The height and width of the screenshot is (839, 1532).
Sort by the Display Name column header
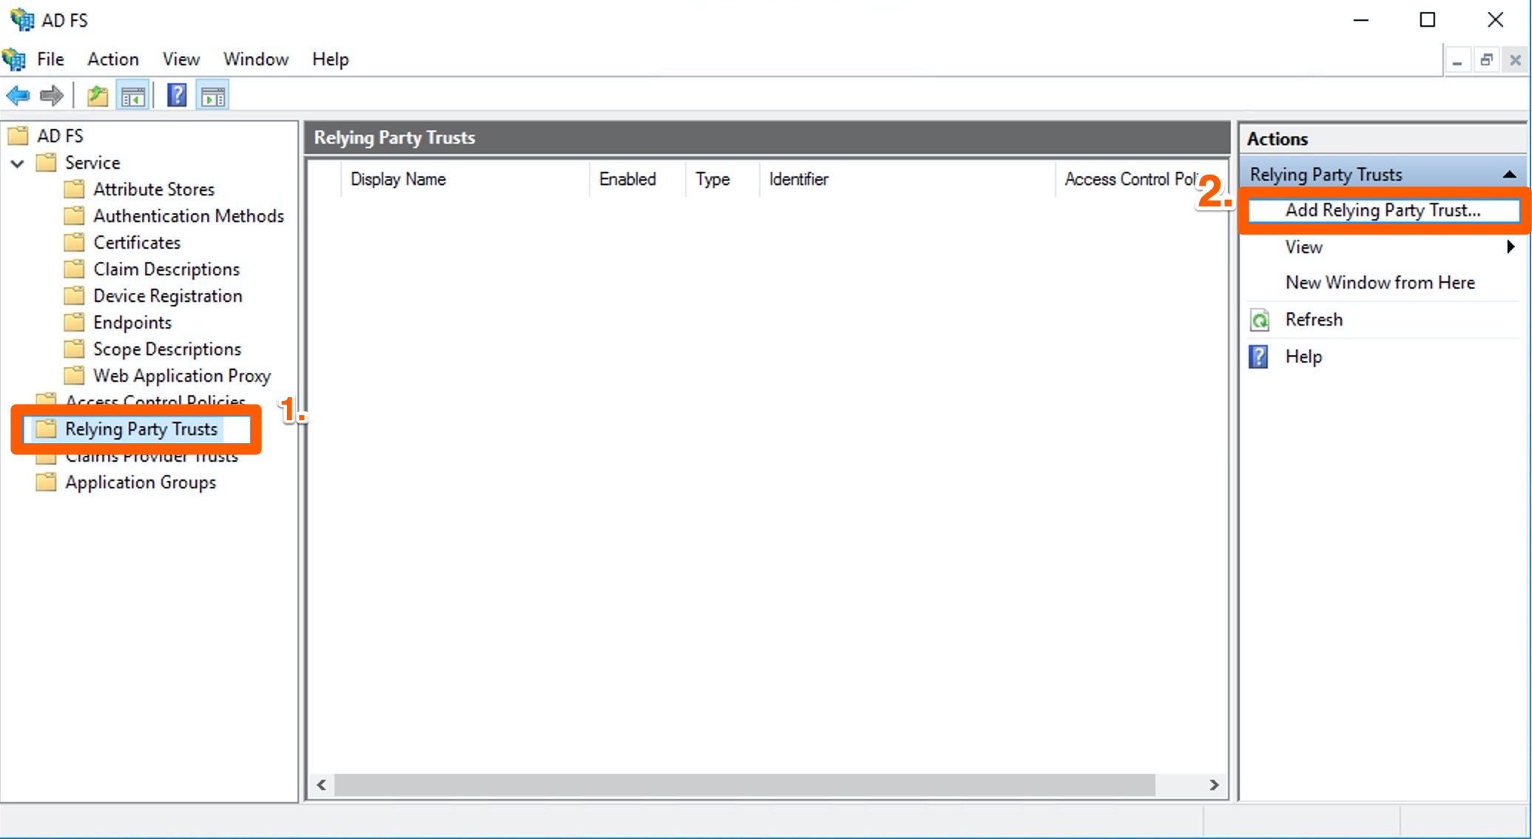398,179
